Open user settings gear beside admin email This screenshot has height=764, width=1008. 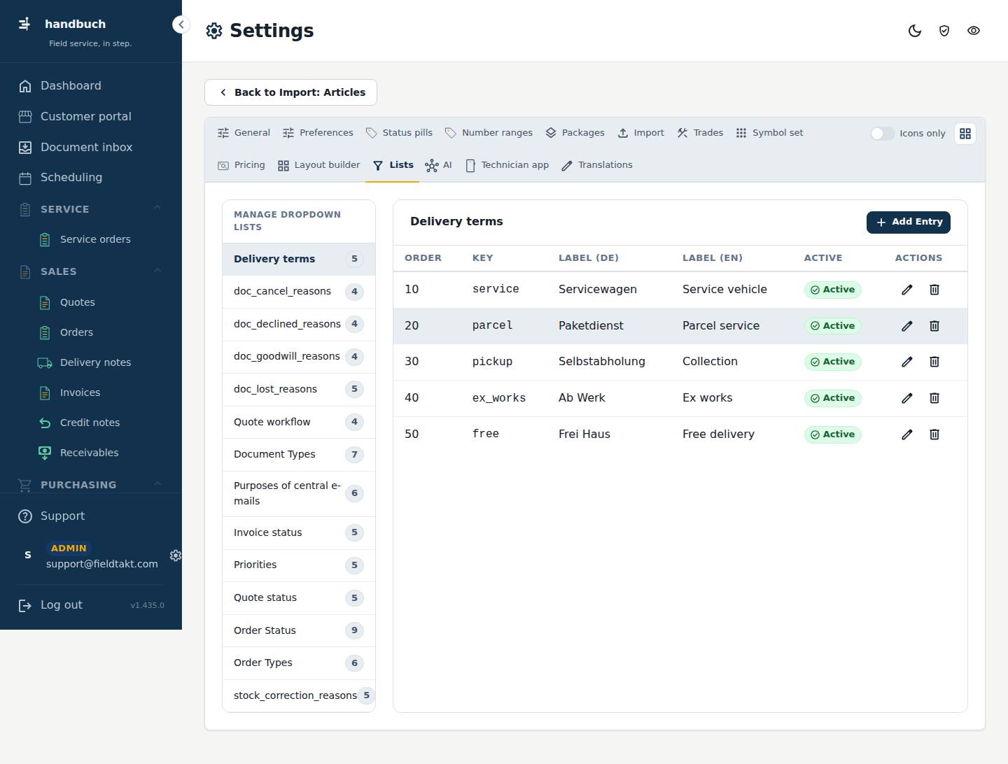tap(176, 555)
